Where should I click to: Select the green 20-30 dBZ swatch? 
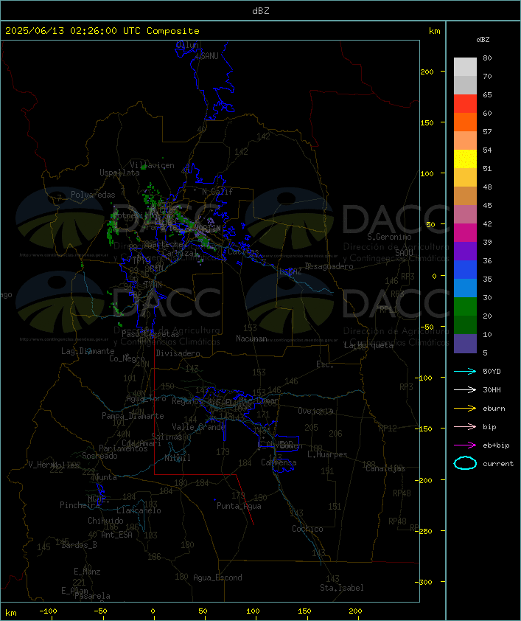[x=465, y=307]
